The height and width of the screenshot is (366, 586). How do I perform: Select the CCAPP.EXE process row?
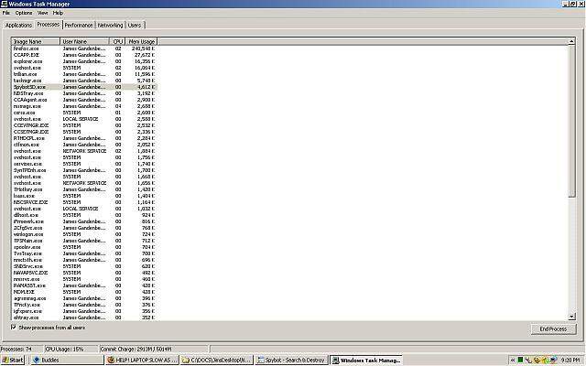point(84,55)
